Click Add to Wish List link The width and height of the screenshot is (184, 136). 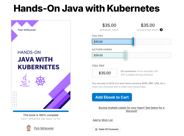[103, 120]
